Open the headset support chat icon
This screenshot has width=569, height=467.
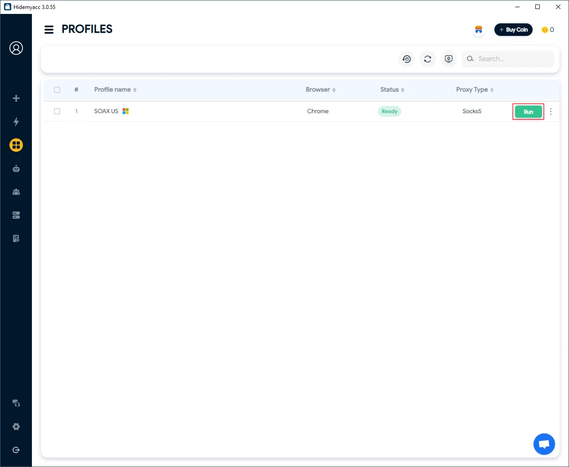click(x=16, y=403)
